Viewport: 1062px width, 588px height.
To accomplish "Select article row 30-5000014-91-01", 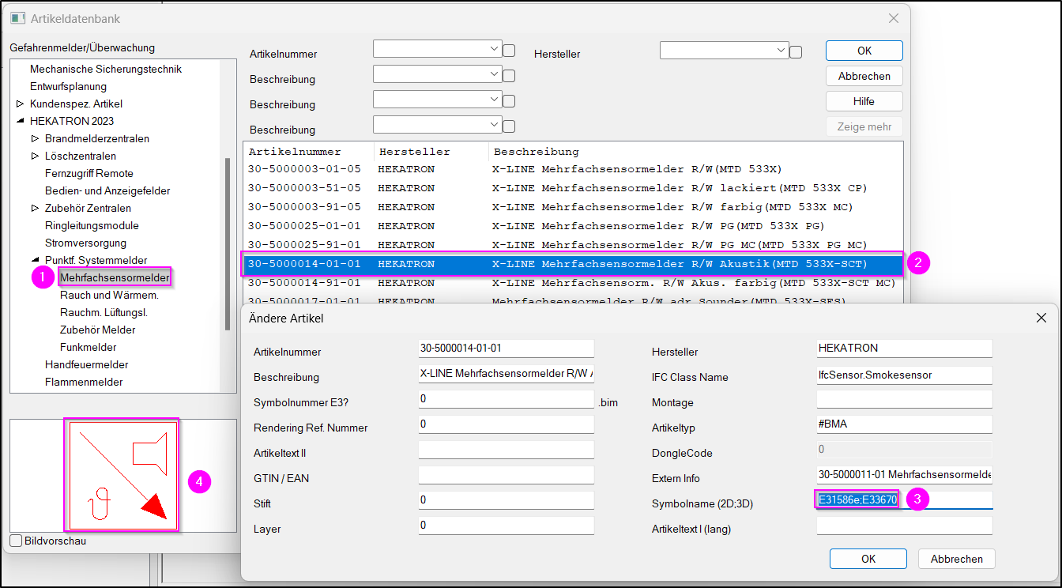I will click(x=574, y=282).
